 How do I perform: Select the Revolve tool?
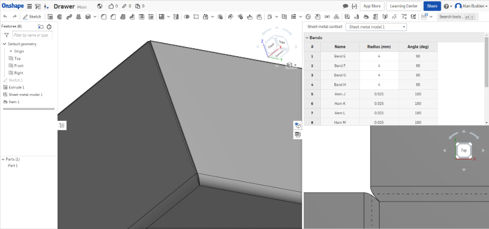point(59,16)
